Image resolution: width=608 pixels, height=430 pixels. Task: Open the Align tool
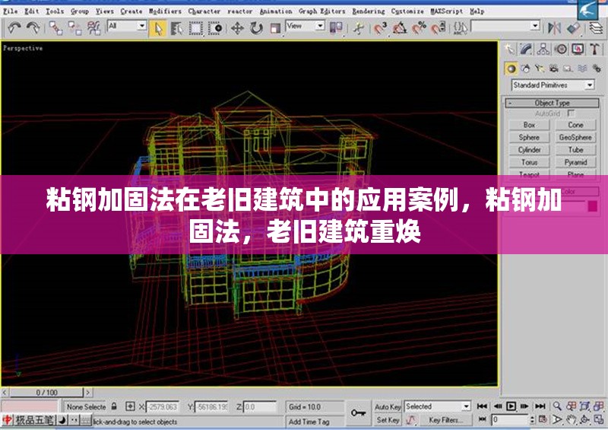click(x=574, y=28)
